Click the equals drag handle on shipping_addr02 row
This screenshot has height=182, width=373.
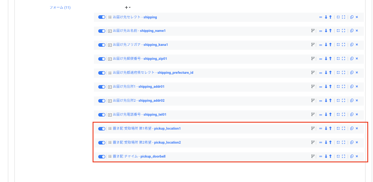click(x=321, y=101)
